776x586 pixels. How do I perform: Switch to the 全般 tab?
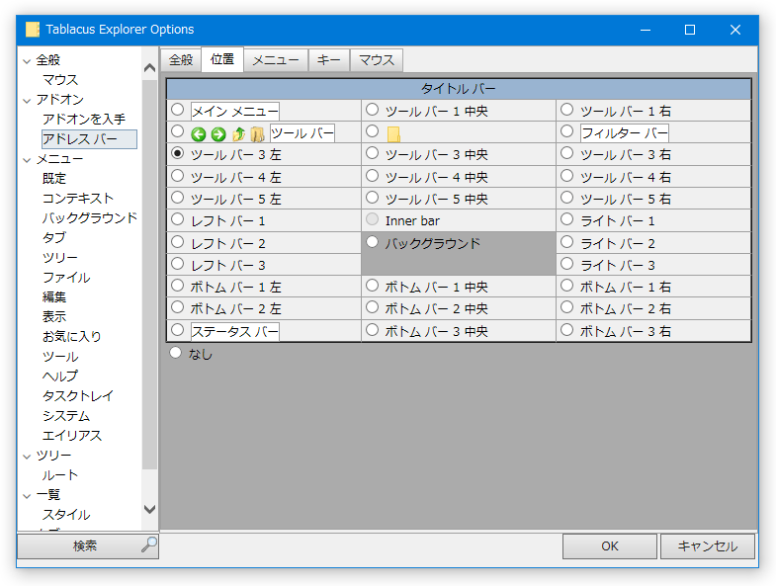181,60
